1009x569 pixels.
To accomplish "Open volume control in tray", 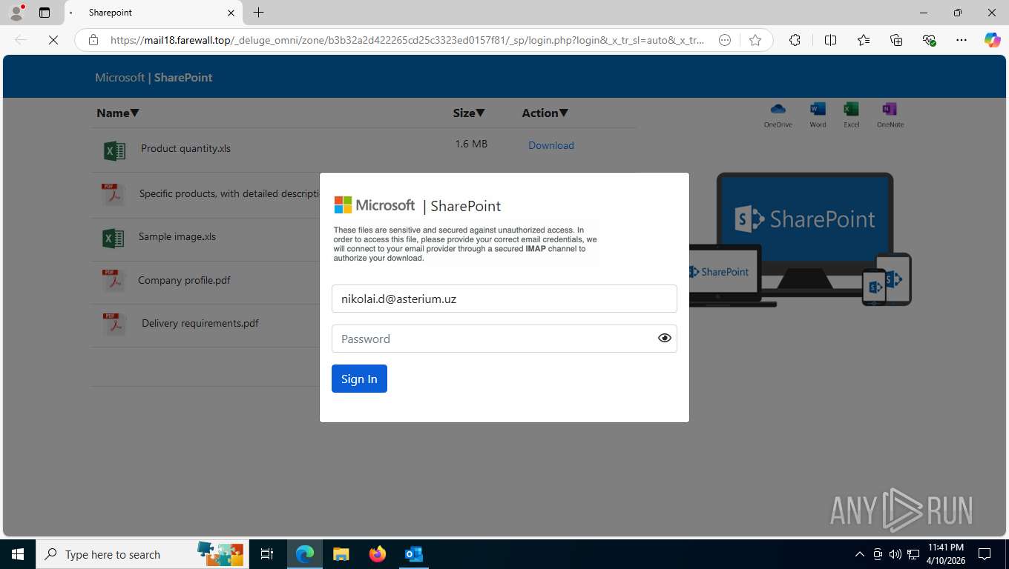I will [895, 554].
